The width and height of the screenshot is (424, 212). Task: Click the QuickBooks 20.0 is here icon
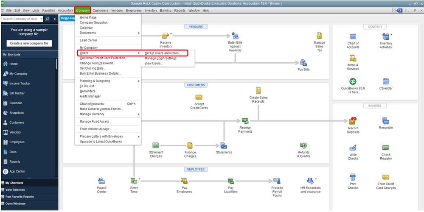[x=353, y=81]
